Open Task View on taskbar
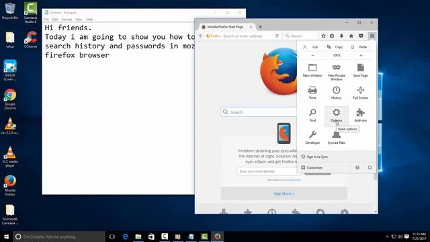The height and width of the screenshot is (242, 430). point(112,237)
